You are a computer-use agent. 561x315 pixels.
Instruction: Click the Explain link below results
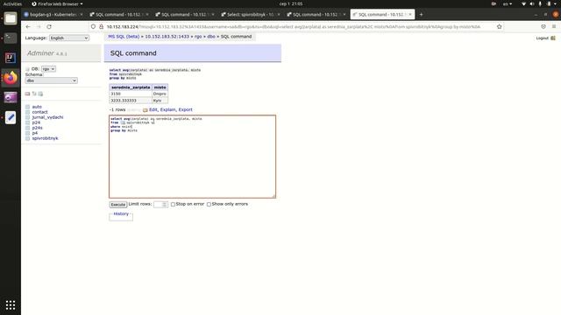tap(167, 109)
